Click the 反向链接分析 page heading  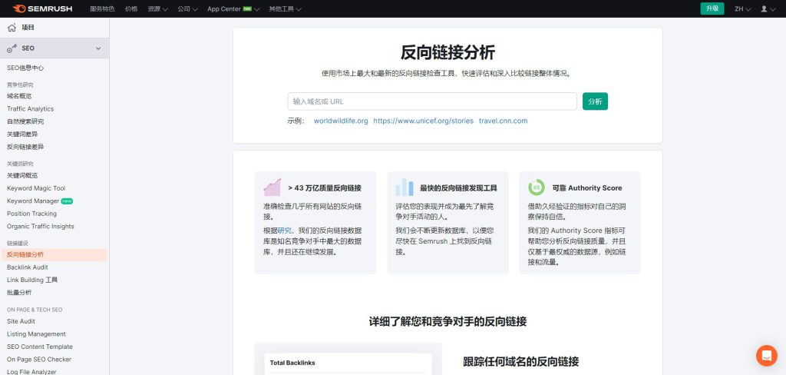point(447,52)
